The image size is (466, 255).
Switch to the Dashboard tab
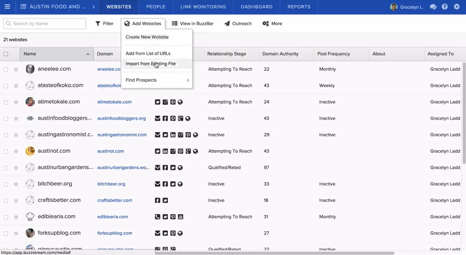coord(257,7)
